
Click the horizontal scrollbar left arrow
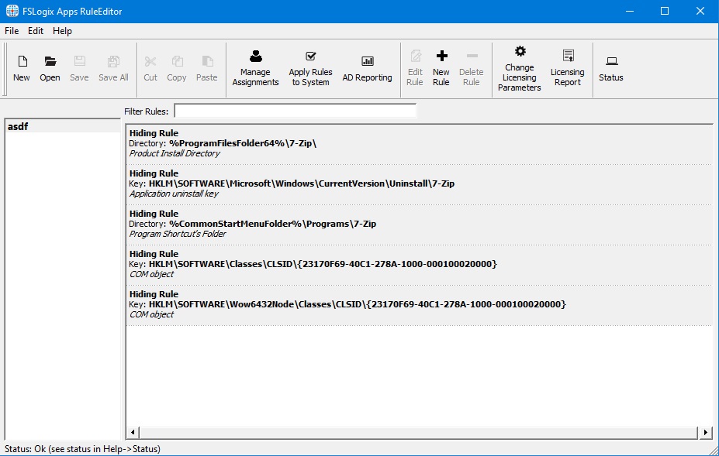pyautogui.click(x=133, y=432)
